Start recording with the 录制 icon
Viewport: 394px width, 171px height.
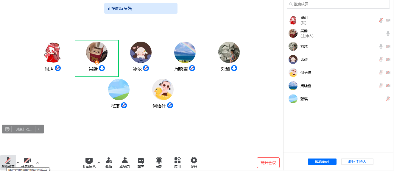click(159, 161)
